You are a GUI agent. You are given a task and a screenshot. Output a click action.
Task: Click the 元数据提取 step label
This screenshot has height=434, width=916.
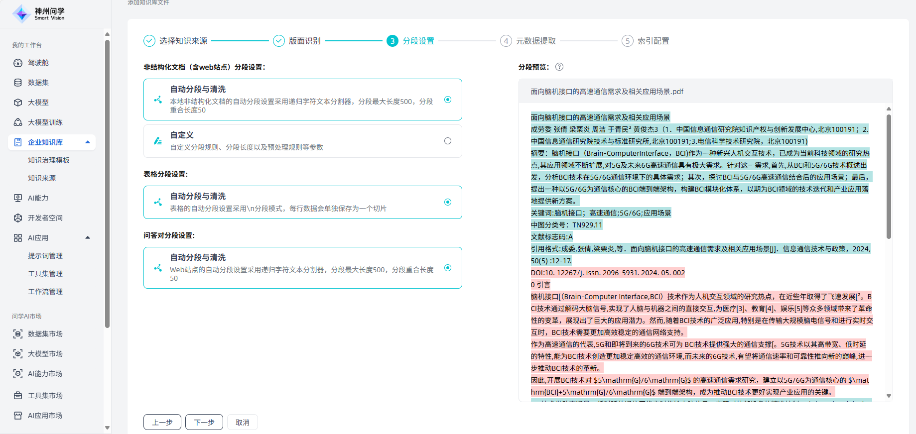536,41
